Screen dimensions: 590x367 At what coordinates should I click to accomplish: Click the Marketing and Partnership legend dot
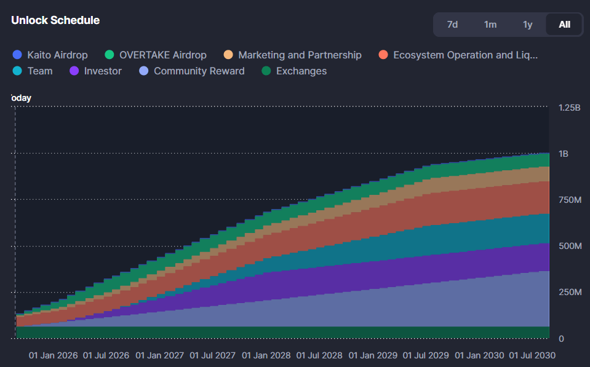coord(228,55)
